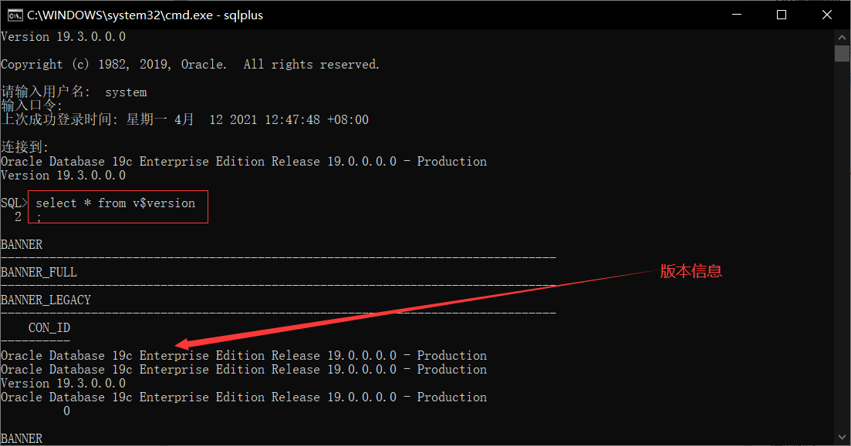Click the Oracle Copyright 1982 2019 line
This screenshot has height=446, width=851.
point(189,64)
